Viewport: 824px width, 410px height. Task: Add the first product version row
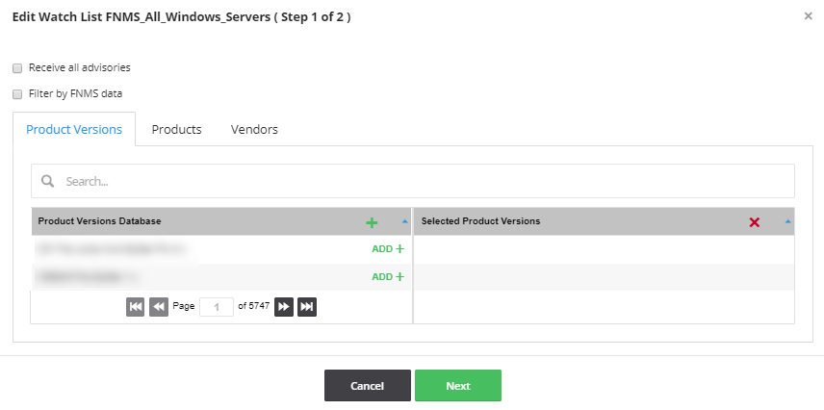(x=387, y=249)
